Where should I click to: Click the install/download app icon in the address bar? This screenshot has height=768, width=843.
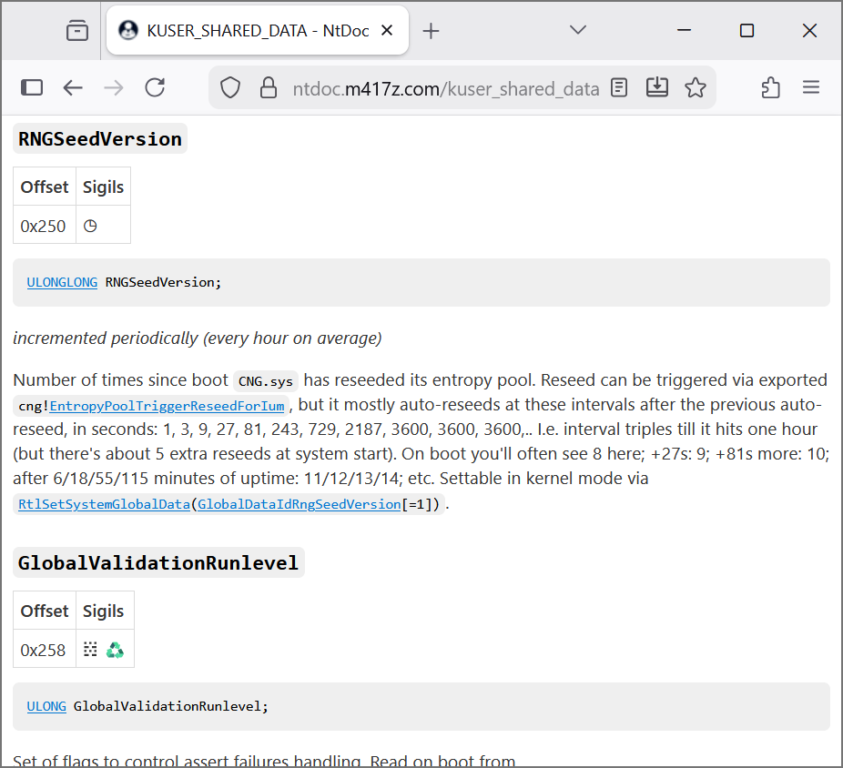(x=657, y=87)
